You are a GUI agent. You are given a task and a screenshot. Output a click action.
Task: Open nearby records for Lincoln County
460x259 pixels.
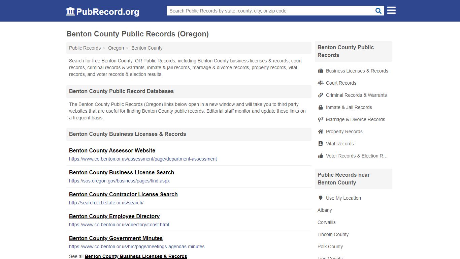point(333,234)
